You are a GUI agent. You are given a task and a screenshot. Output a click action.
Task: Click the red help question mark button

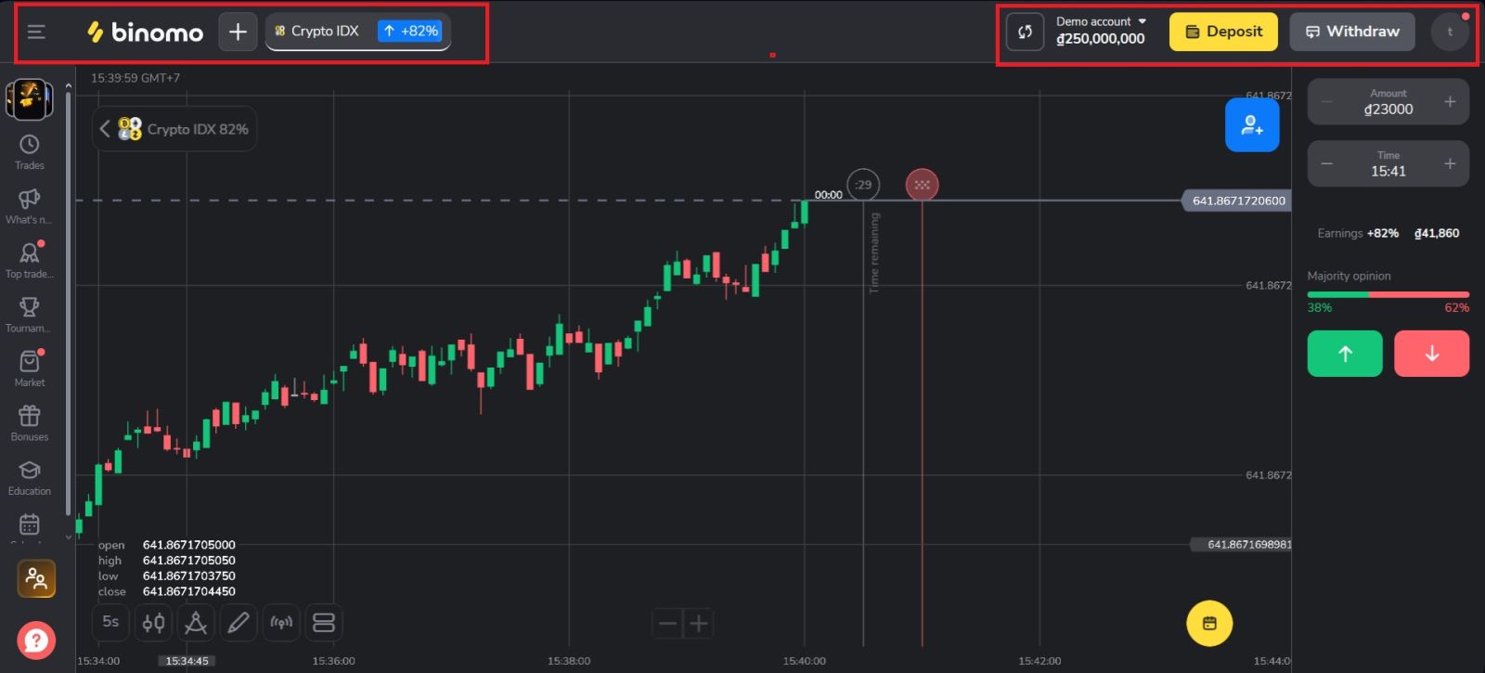pyautogui.click(x=36, y=640)
